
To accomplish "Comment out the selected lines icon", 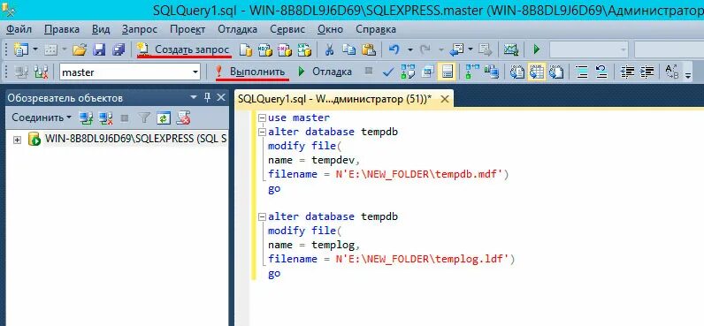I will [x=582, y=72].
